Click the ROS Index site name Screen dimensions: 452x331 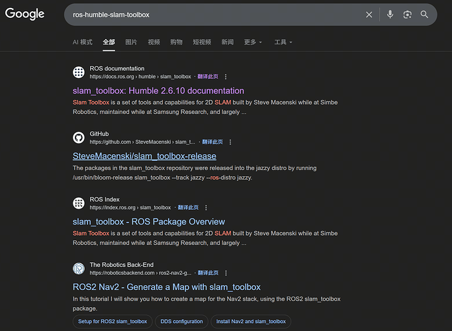pyautogui.click(x=105, y=199)
